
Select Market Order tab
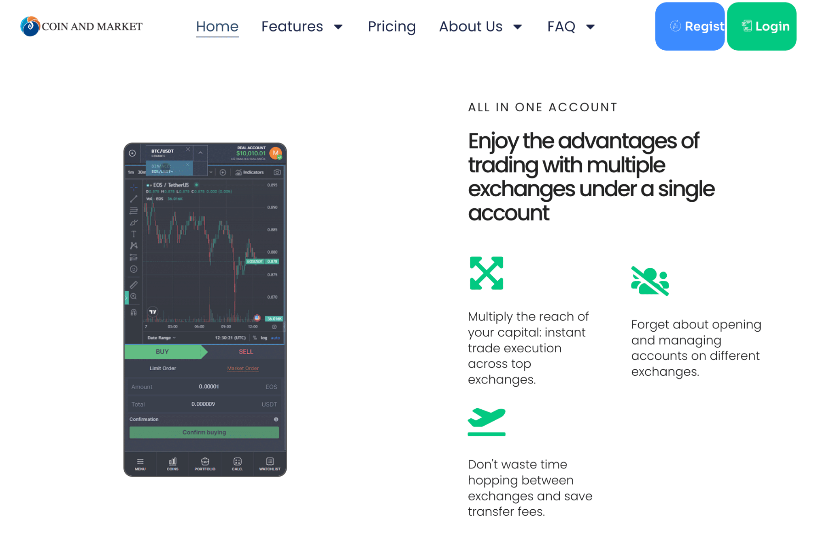coord(242,369)
